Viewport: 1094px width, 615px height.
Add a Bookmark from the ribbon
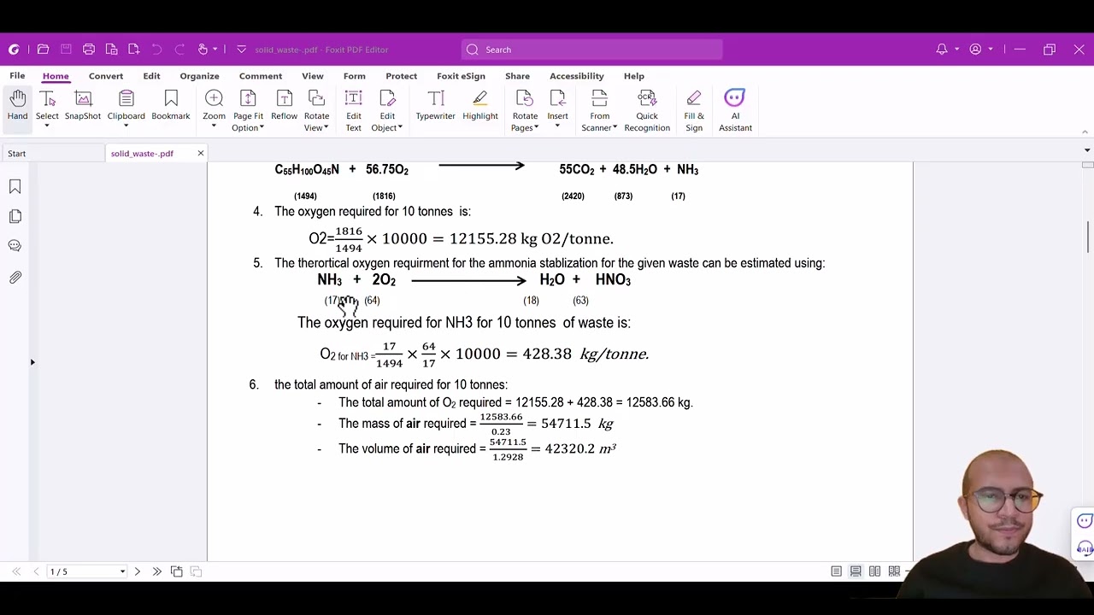(x=171, y=106)
